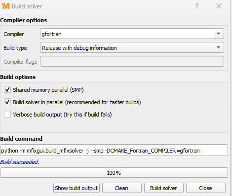Uncheck Shared memory parallel (SMP)
232x196 pixels.
[7, 90]
